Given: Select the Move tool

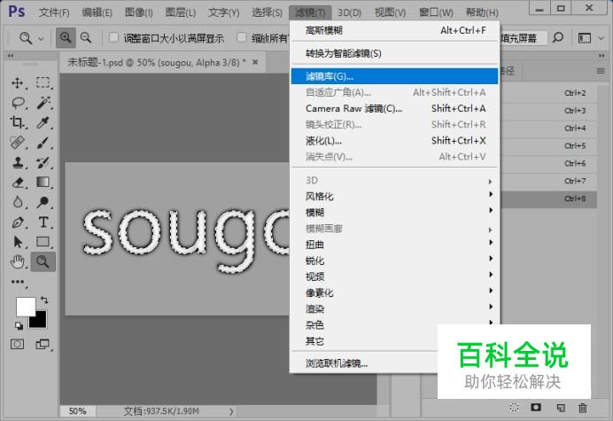Looking at the screenshot, I should (17, 83).
